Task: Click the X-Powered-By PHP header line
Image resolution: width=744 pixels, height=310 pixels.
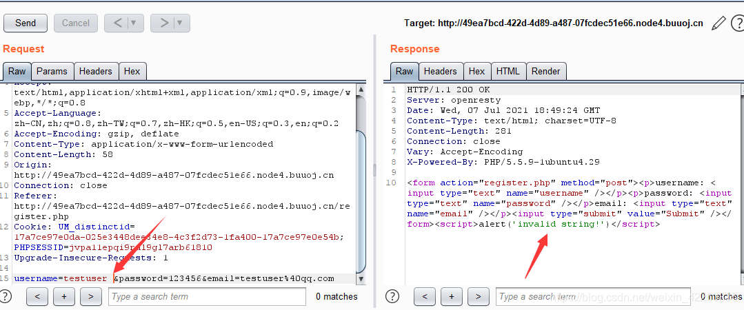Action: point(503,162)
